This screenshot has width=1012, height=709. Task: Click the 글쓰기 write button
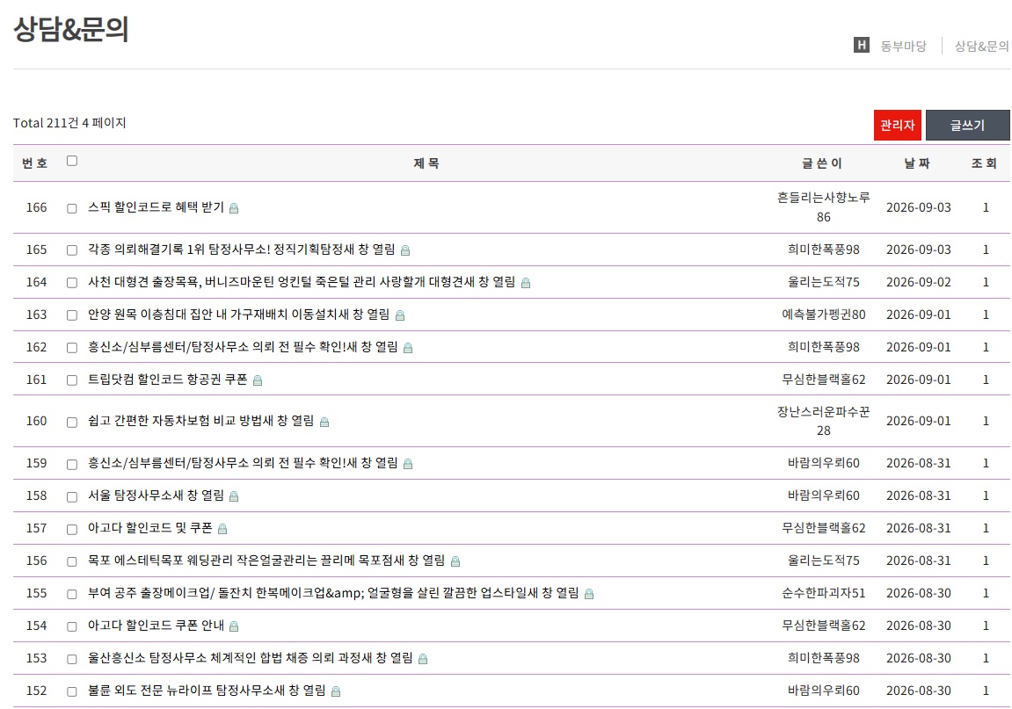click(x=967, y=125)
